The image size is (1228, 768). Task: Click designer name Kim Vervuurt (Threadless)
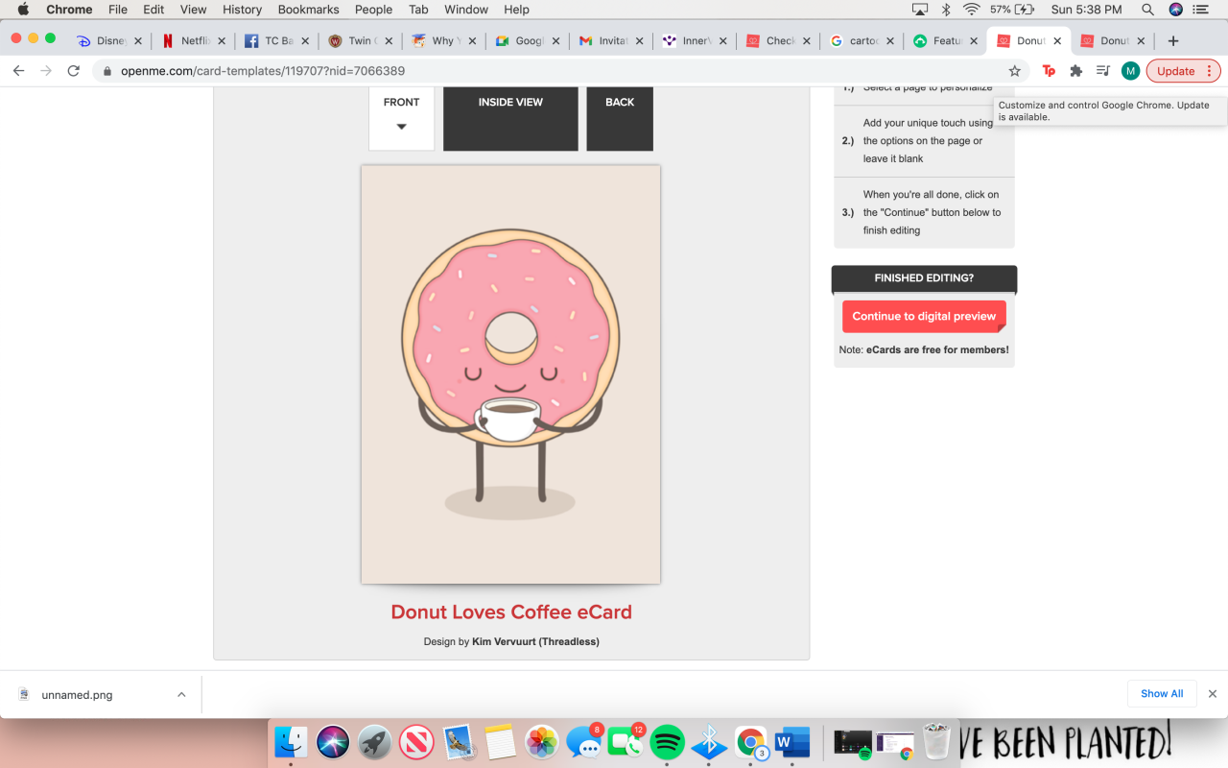pyautogui.click(x=535, y=641)
